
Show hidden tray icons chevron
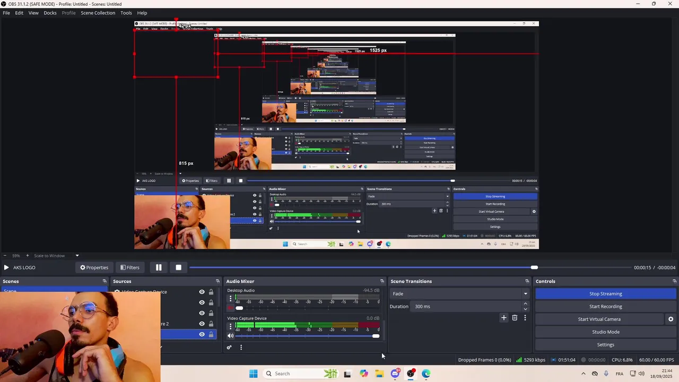coord(584,374)
